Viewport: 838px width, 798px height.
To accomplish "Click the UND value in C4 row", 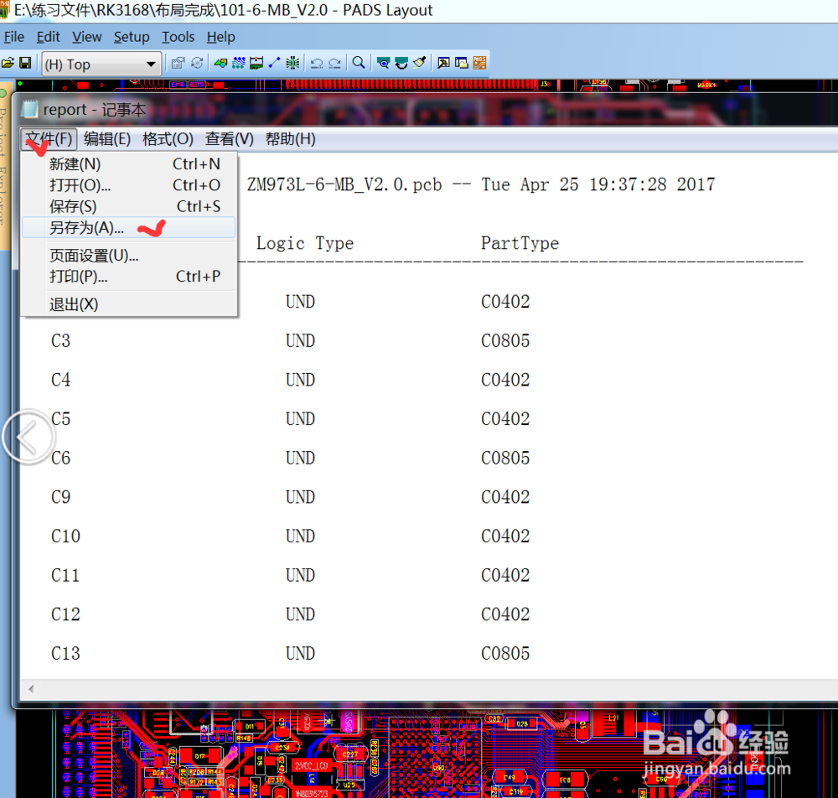I will click(300, 380).
